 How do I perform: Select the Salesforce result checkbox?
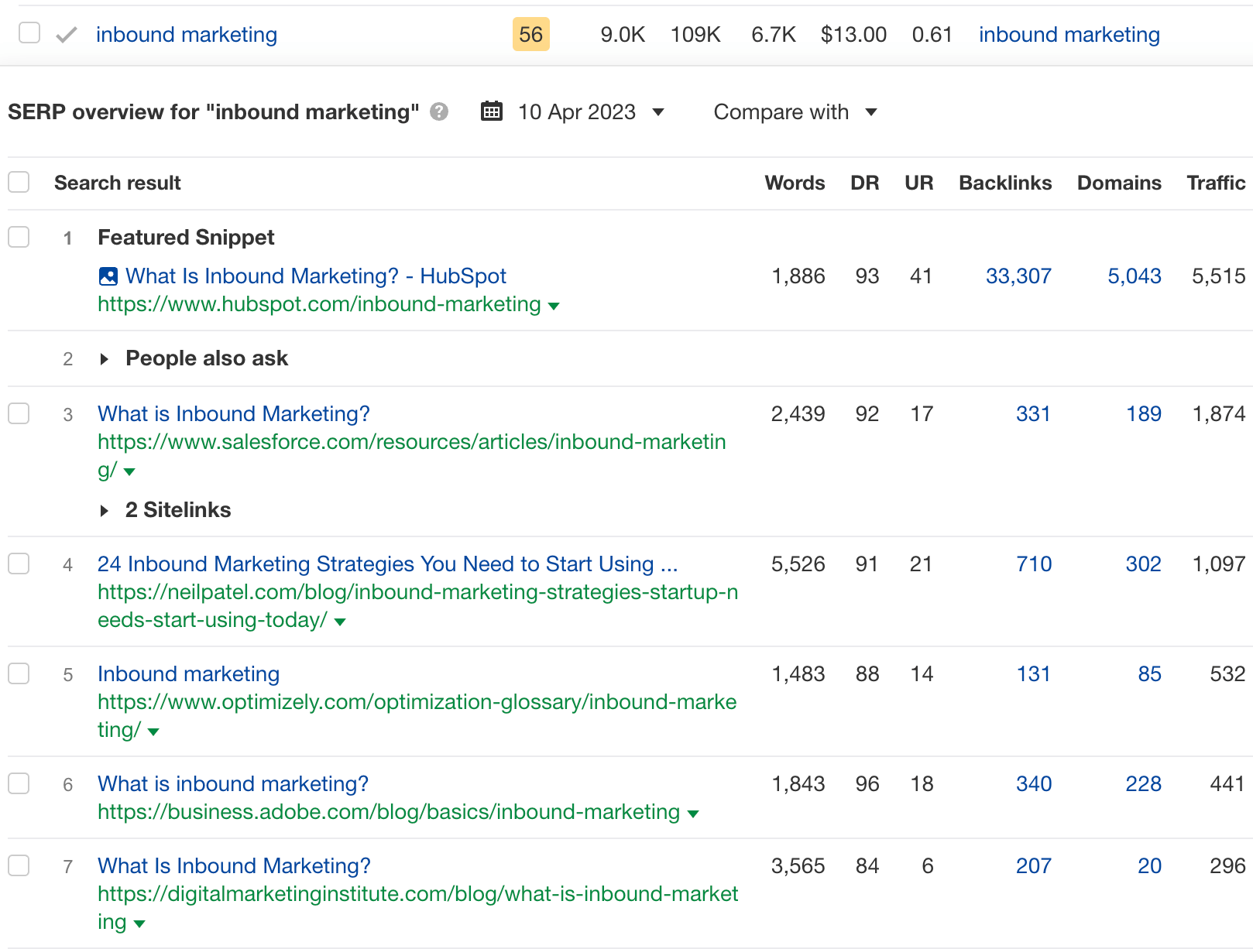[19, 413]
